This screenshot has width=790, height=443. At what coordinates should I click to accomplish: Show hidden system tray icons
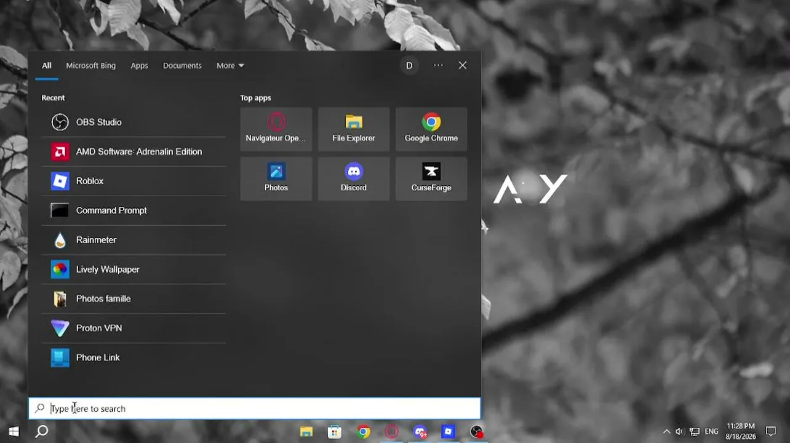[x=666, y=432]
